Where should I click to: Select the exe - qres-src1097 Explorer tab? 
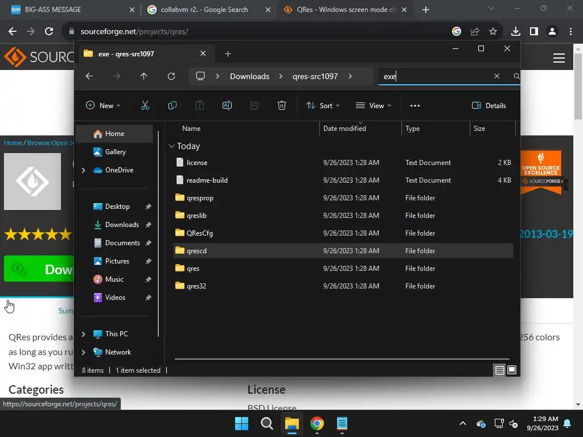[145, 54]
